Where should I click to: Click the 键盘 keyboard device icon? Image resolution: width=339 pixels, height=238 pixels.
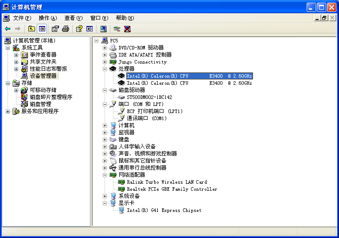[113, 140]
